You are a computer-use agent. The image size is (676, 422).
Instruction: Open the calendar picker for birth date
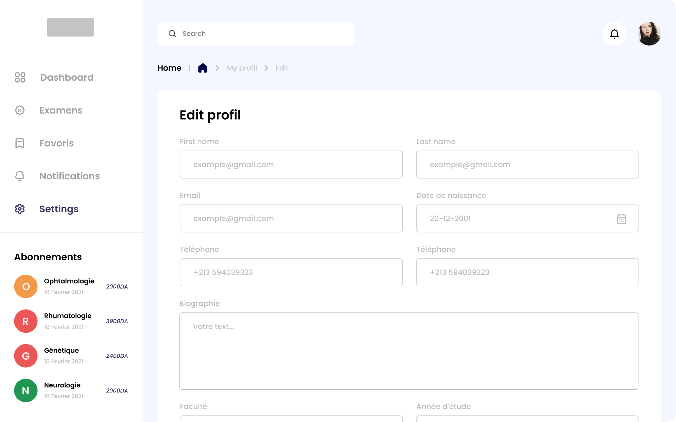tap(621, 219)
